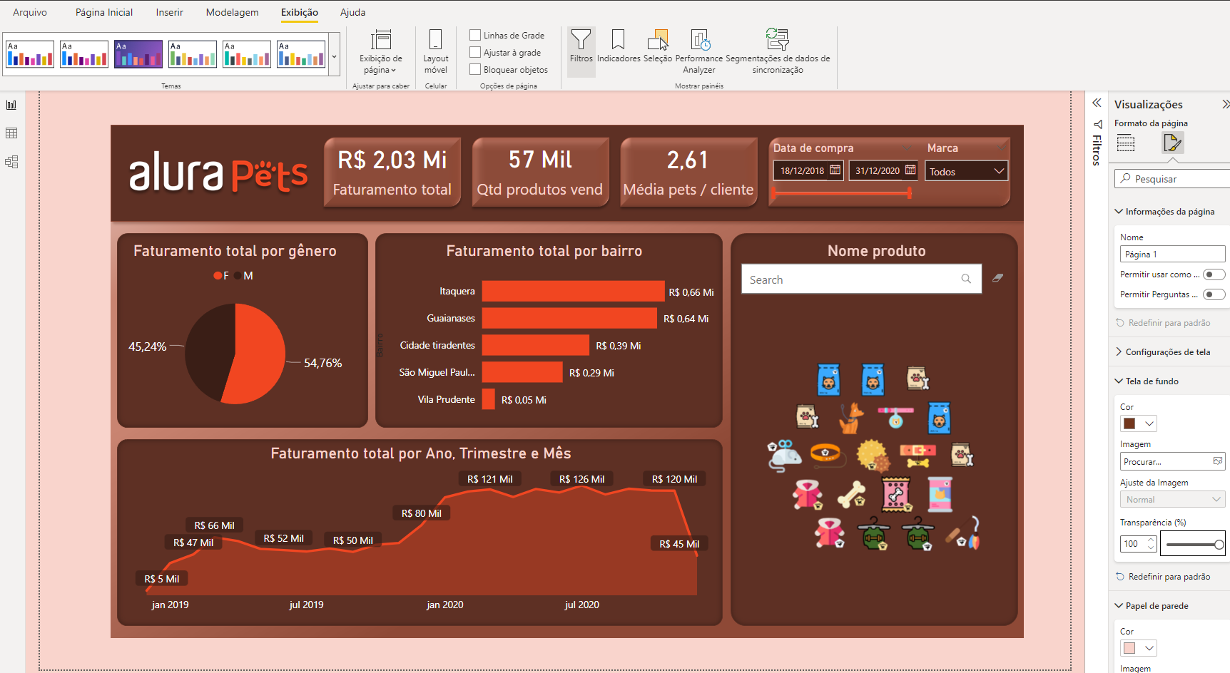The height and width of the screenshot is (673, 1230).
Task: Apply the sixth theme thumbnail
Action: coord(301,54)
